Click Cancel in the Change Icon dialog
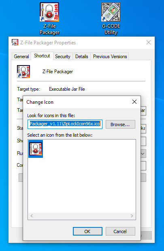164x251 pixels. (x=120, y=231)
